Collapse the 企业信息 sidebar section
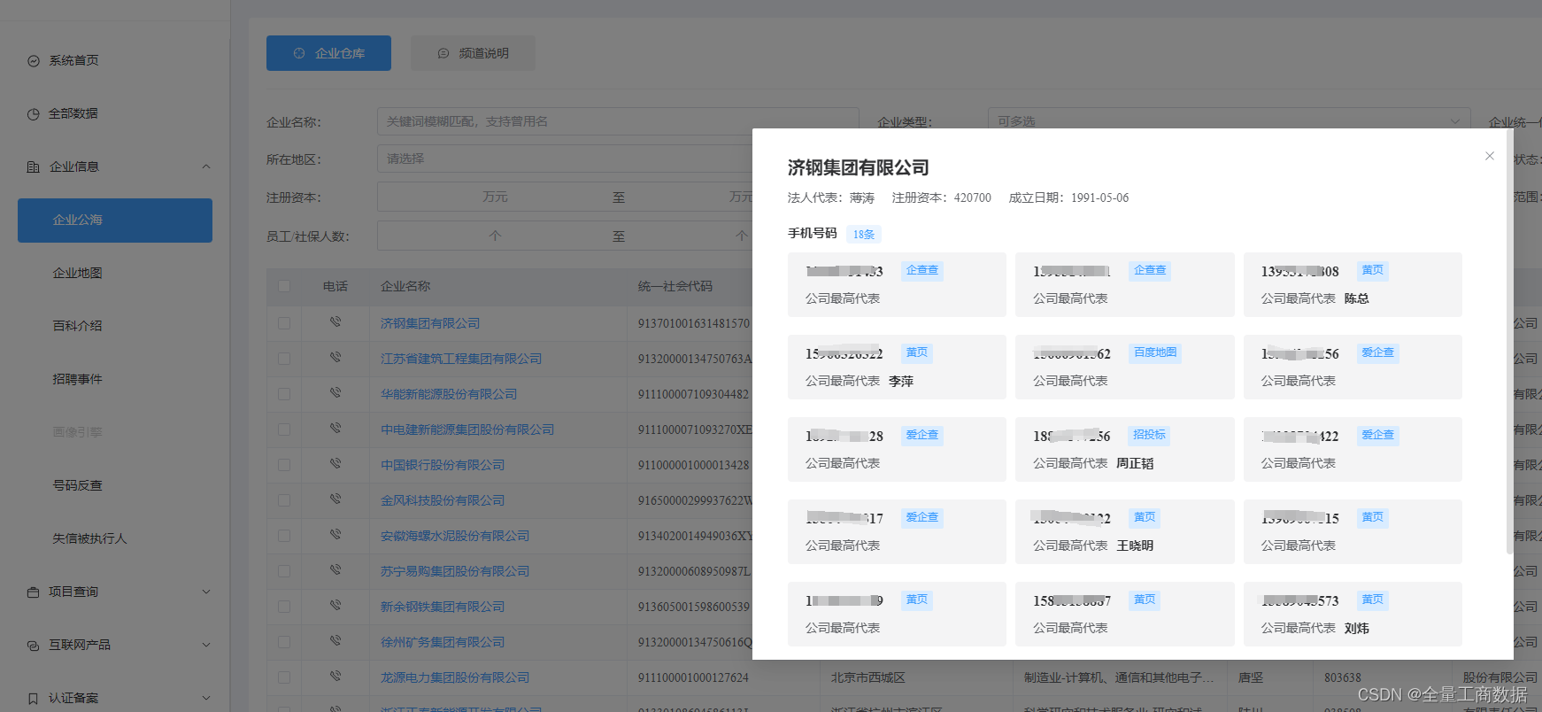 (x=206, y=166)
